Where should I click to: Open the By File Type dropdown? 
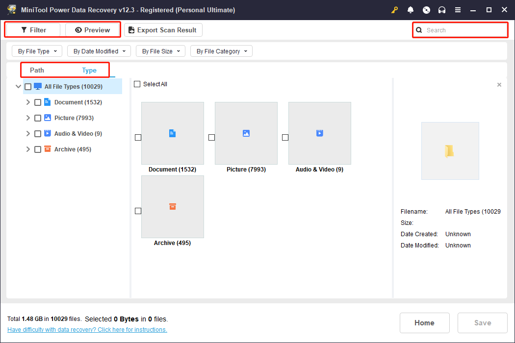(x=37, y=50)
